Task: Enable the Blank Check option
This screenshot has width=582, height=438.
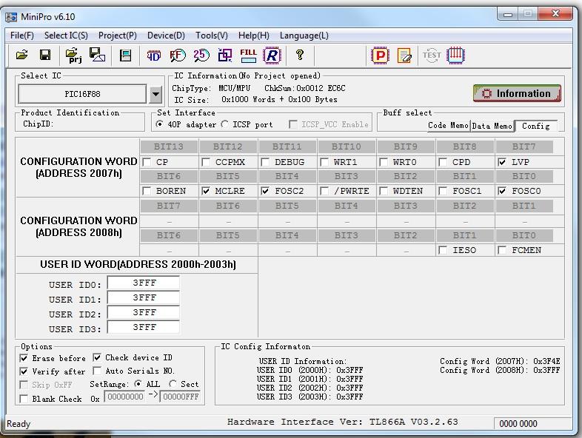Action: pyautogui.click(x=24, y=399)
